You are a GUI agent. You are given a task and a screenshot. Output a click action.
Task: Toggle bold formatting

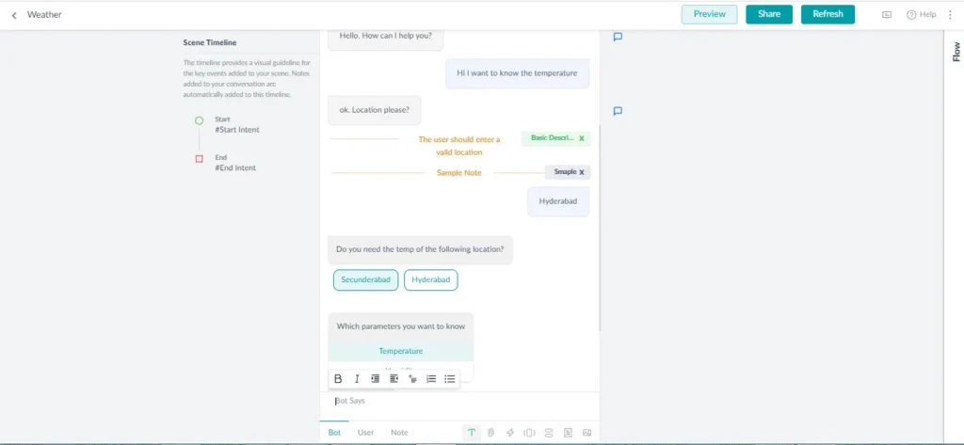point(338,378)
